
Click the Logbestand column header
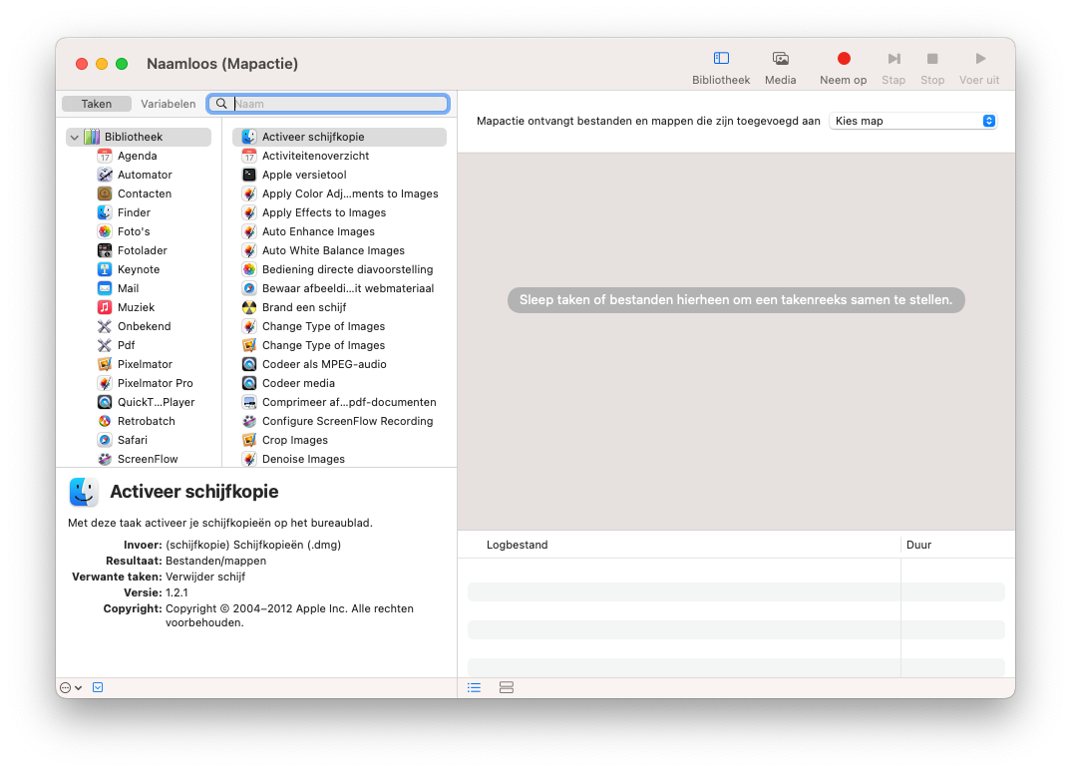[x=518, y=546]
